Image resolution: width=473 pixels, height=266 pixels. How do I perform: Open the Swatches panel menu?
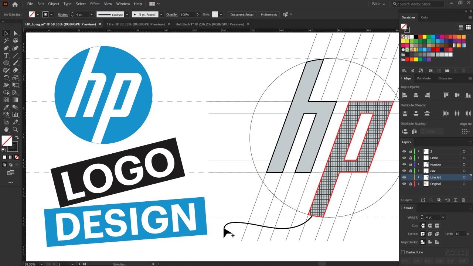point(470,17)
